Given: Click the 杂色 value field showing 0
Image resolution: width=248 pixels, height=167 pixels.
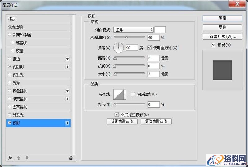Looking at the screenshot, I should [x=153, y=104].
